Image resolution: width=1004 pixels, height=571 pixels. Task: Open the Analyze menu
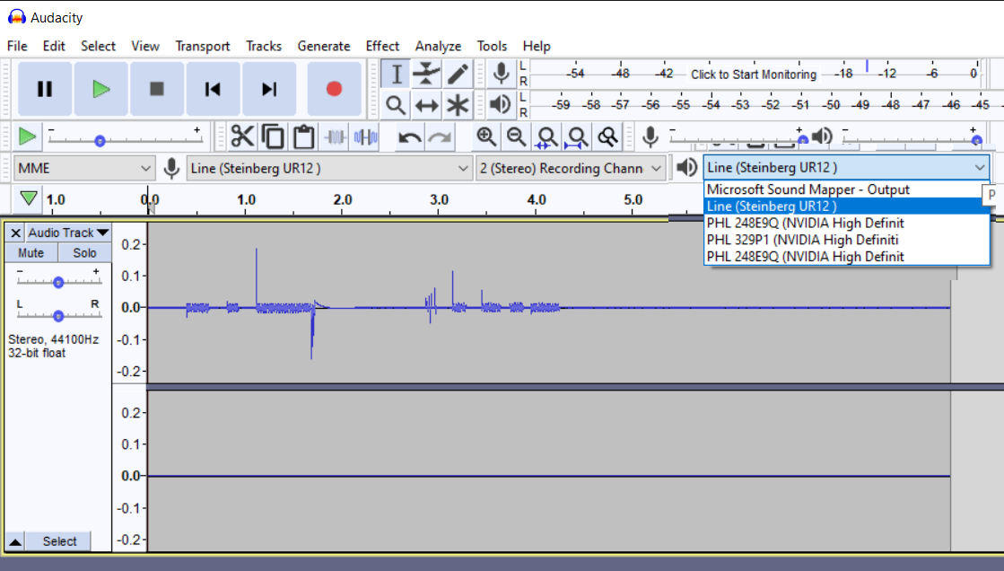(x=438, y=46)
